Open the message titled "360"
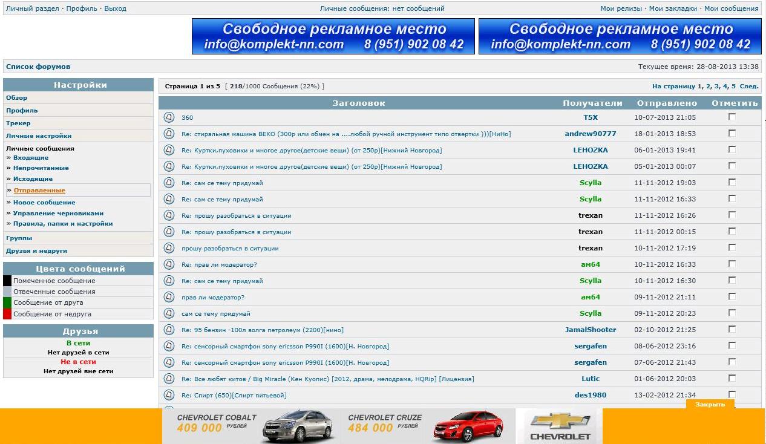This screenshot has width=766, height=444. pos(187,117)
